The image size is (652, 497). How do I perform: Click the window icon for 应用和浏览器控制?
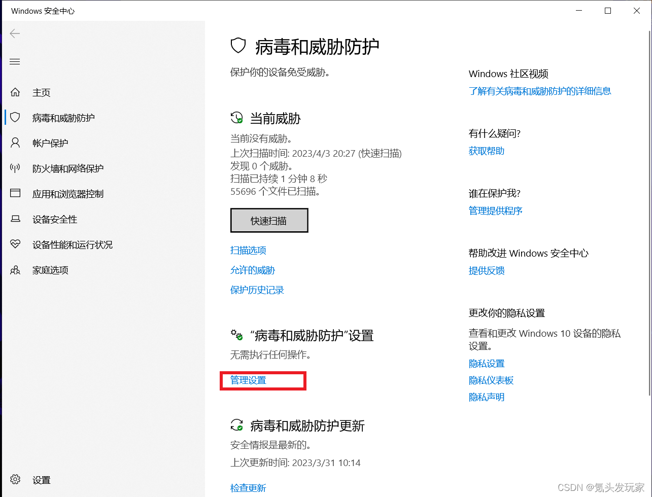point(15,193)
